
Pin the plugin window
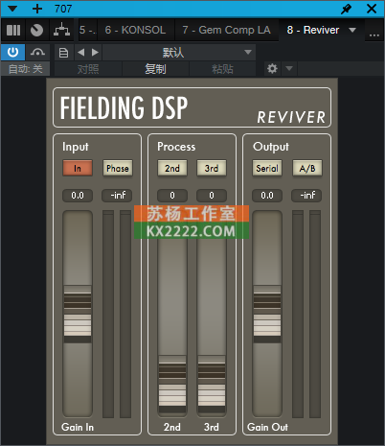[x=346, y=9]
